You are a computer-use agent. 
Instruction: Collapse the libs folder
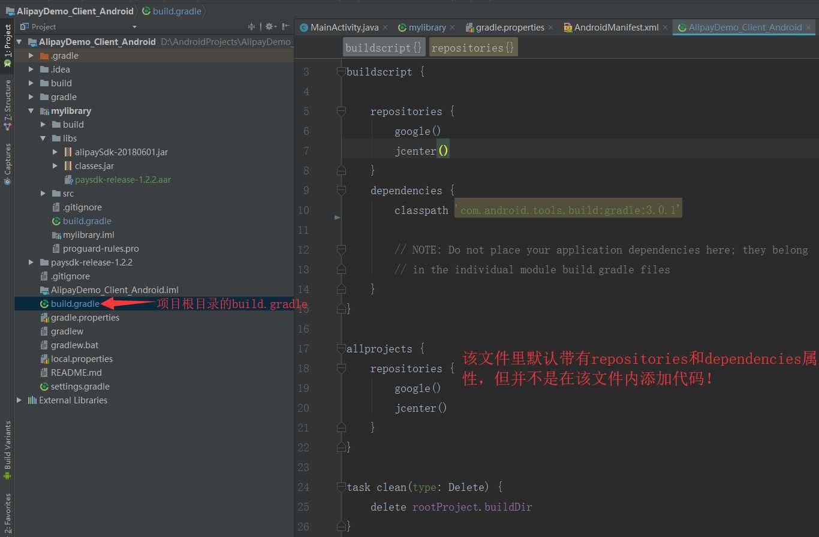[43, 138]
